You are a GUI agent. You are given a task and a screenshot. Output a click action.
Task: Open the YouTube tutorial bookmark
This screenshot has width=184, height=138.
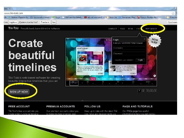pyautogui.click(x=94, y=17)
